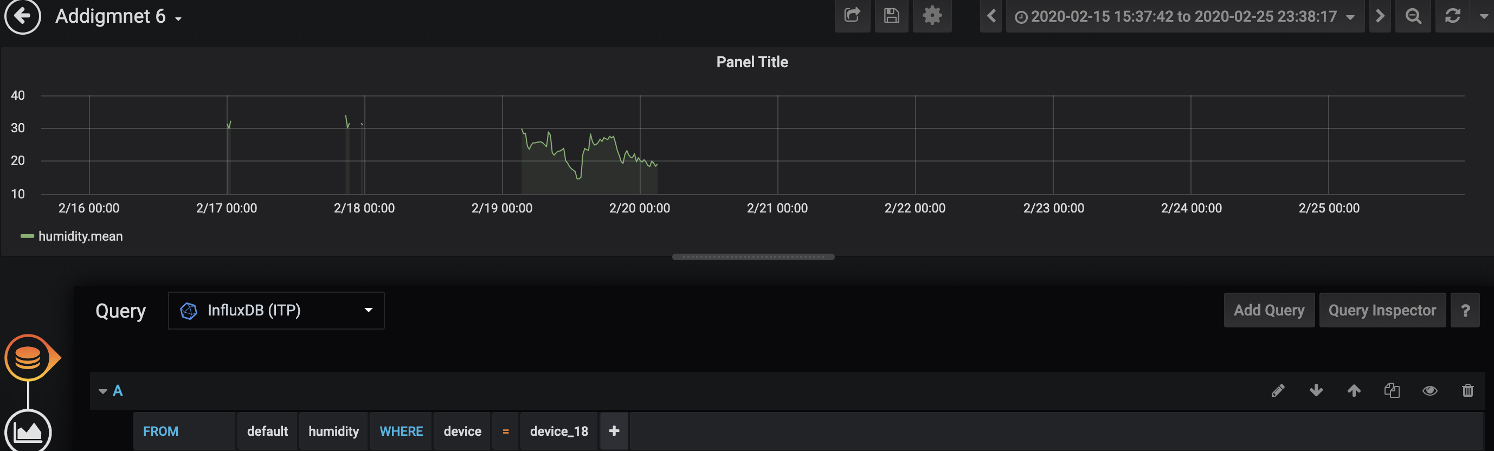Shift time range backward

coord(991,16)
